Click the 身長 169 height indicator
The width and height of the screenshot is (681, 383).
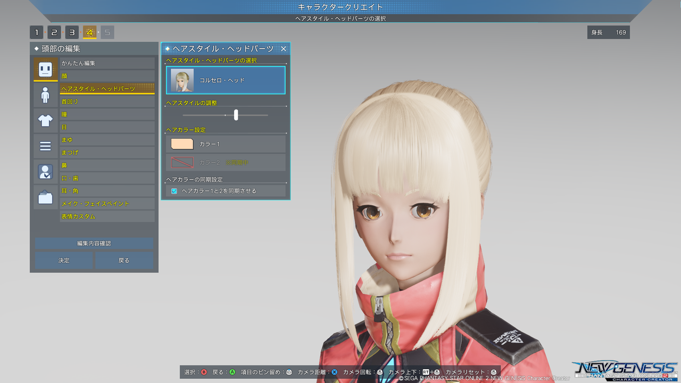609,32
